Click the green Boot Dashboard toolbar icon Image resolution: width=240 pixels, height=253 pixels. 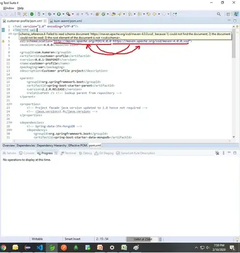[x=32, y=14]
